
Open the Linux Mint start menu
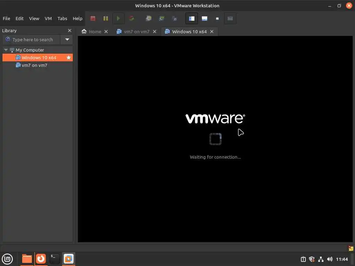pos(7,259)
